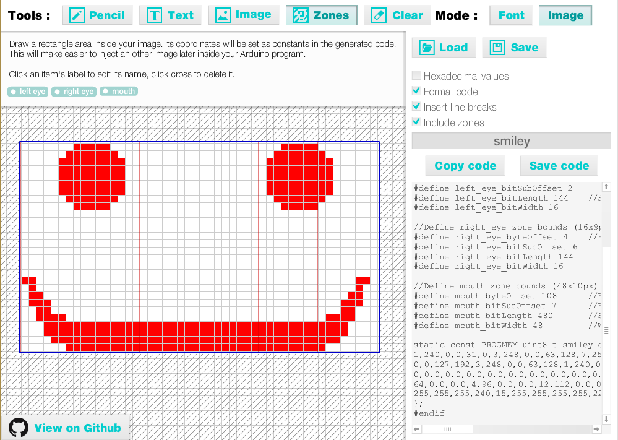This screenshot has height=440, width=618.
Task: Disable Include zones checkbox
Action: [x=416, y=123]
